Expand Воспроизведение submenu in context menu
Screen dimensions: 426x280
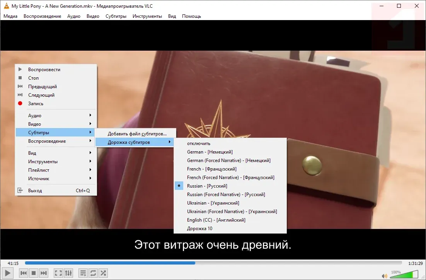pyautogui.click(x=56, y=141)
